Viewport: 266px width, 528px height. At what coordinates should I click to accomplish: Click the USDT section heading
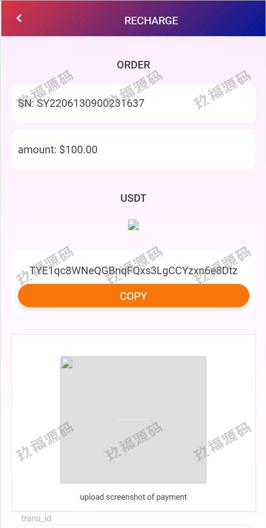tap(133, 199)
